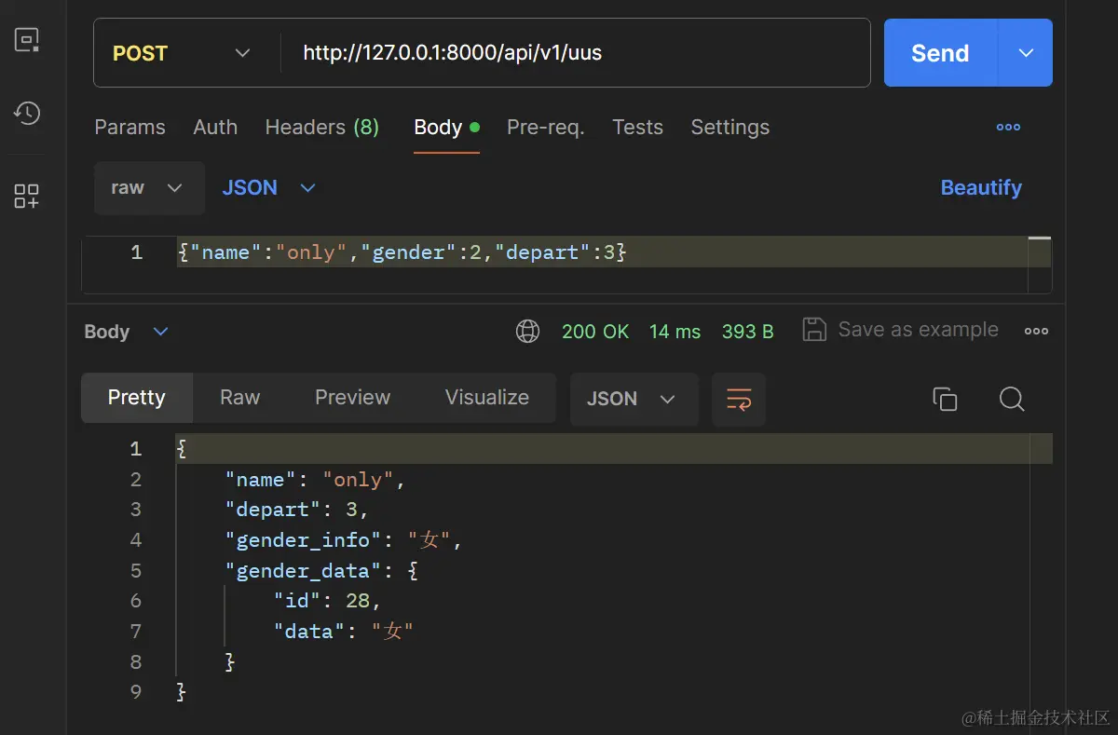
Task: Open the History sidebar icon
Action: click(x=27, y=113)
